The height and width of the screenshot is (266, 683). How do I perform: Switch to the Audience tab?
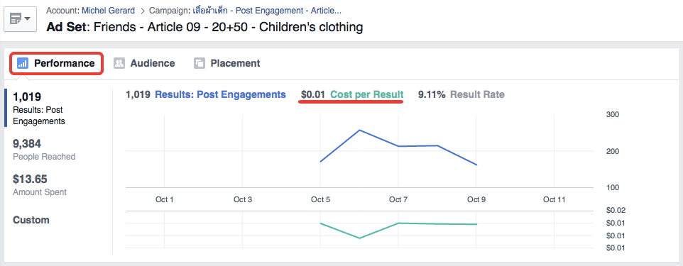pos(144,64)
